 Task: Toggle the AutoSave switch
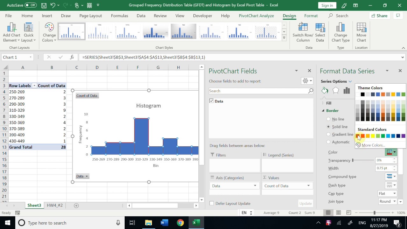pos(31,5)
